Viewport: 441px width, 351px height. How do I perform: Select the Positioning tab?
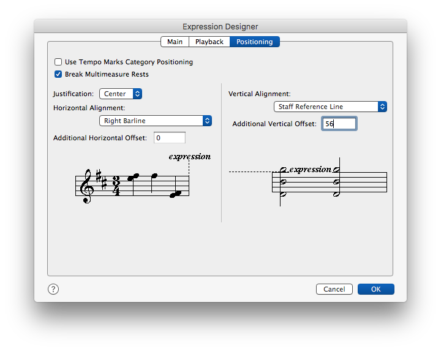click(255, 42)
